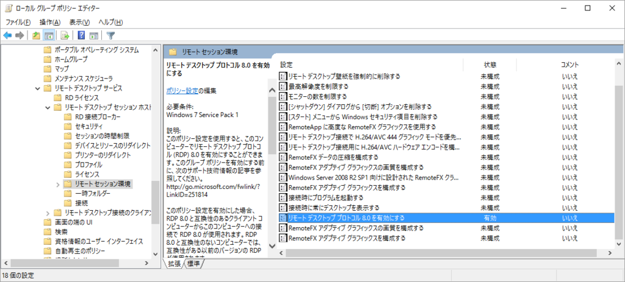Click the export list toolbar icon
The image size is (625, 282).
point(65,36)
